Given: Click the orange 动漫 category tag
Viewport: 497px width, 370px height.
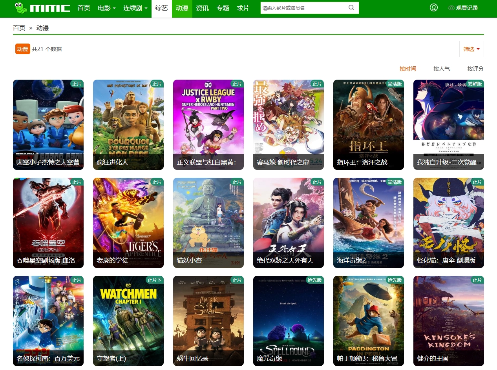Looking at the screenshot, I should [x=23, y=49].
